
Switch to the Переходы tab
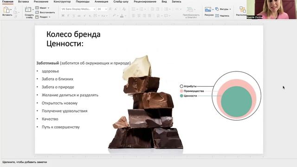[x=83, y=1]
